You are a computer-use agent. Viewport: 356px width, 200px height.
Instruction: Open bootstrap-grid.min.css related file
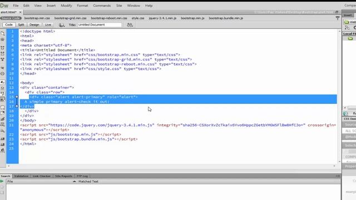[71, 18]
